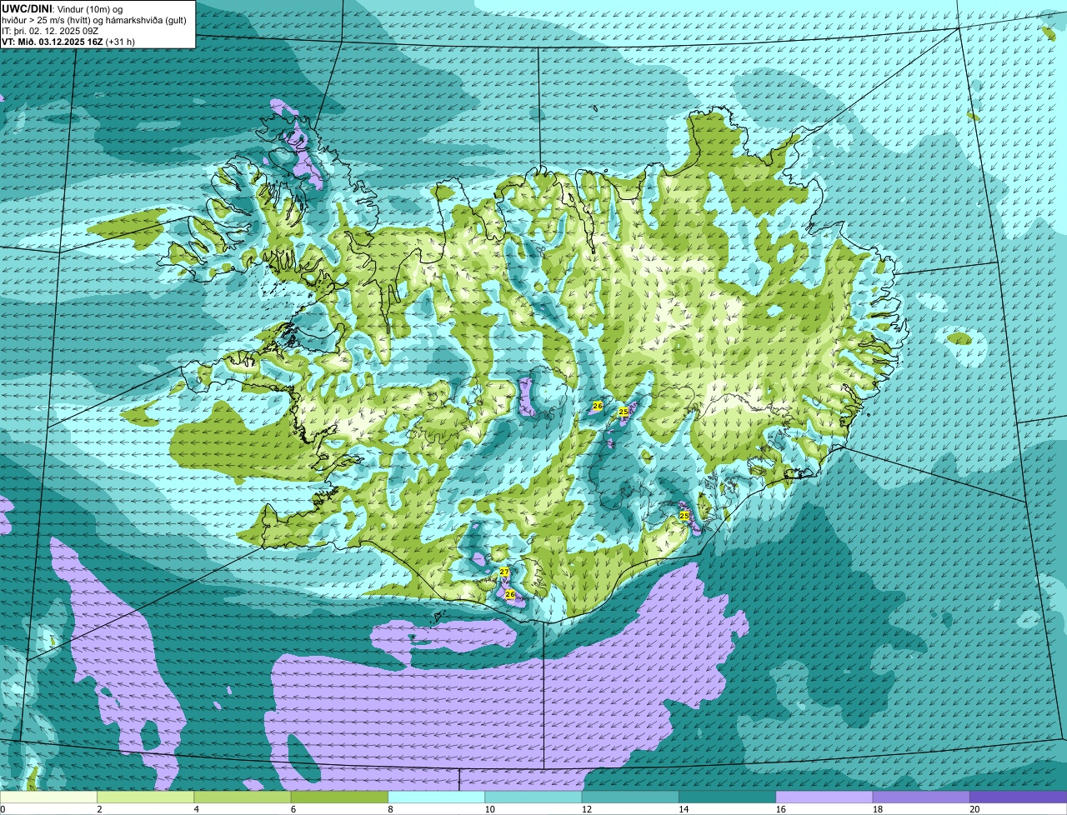Click the scale value '2' on the colorbar
The height and width of the screenshot is (815, 1067).
pyautogui.click(x=99, y=809)
